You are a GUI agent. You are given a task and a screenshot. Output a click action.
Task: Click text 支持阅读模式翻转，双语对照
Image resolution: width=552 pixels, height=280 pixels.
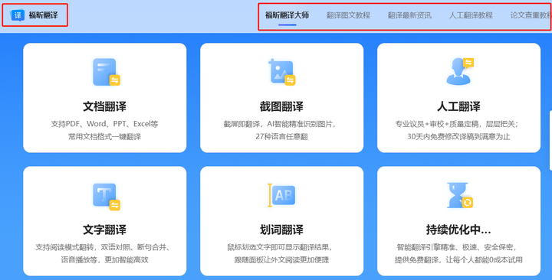[84, 247]
